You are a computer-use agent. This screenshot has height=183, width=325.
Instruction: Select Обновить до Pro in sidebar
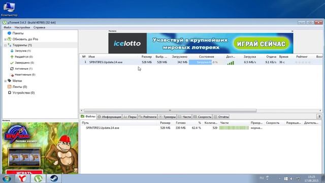25,39
